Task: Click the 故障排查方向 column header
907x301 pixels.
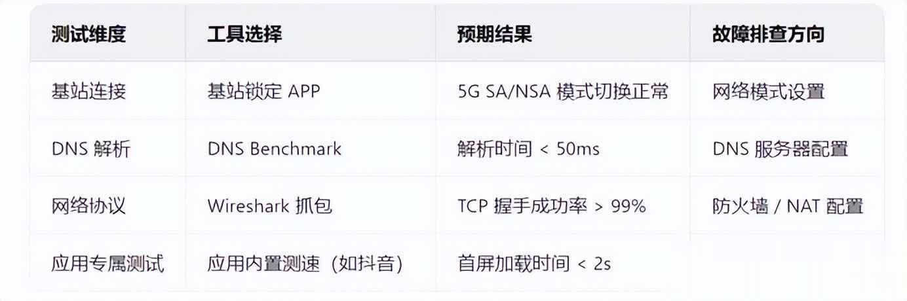Action: coord(768,35)
